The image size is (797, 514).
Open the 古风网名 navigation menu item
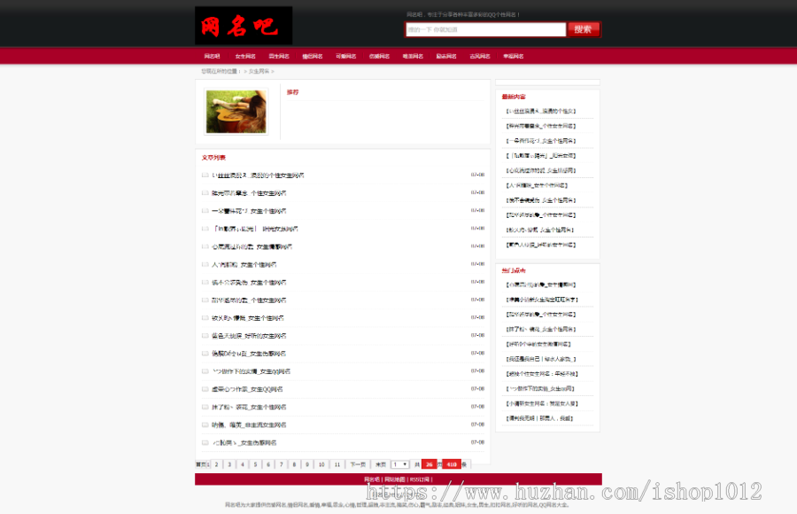(480, 57)
